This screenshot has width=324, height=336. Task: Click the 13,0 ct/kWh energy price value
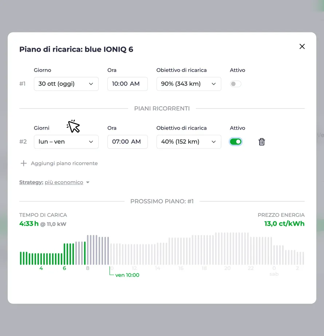tap(284, 224)
